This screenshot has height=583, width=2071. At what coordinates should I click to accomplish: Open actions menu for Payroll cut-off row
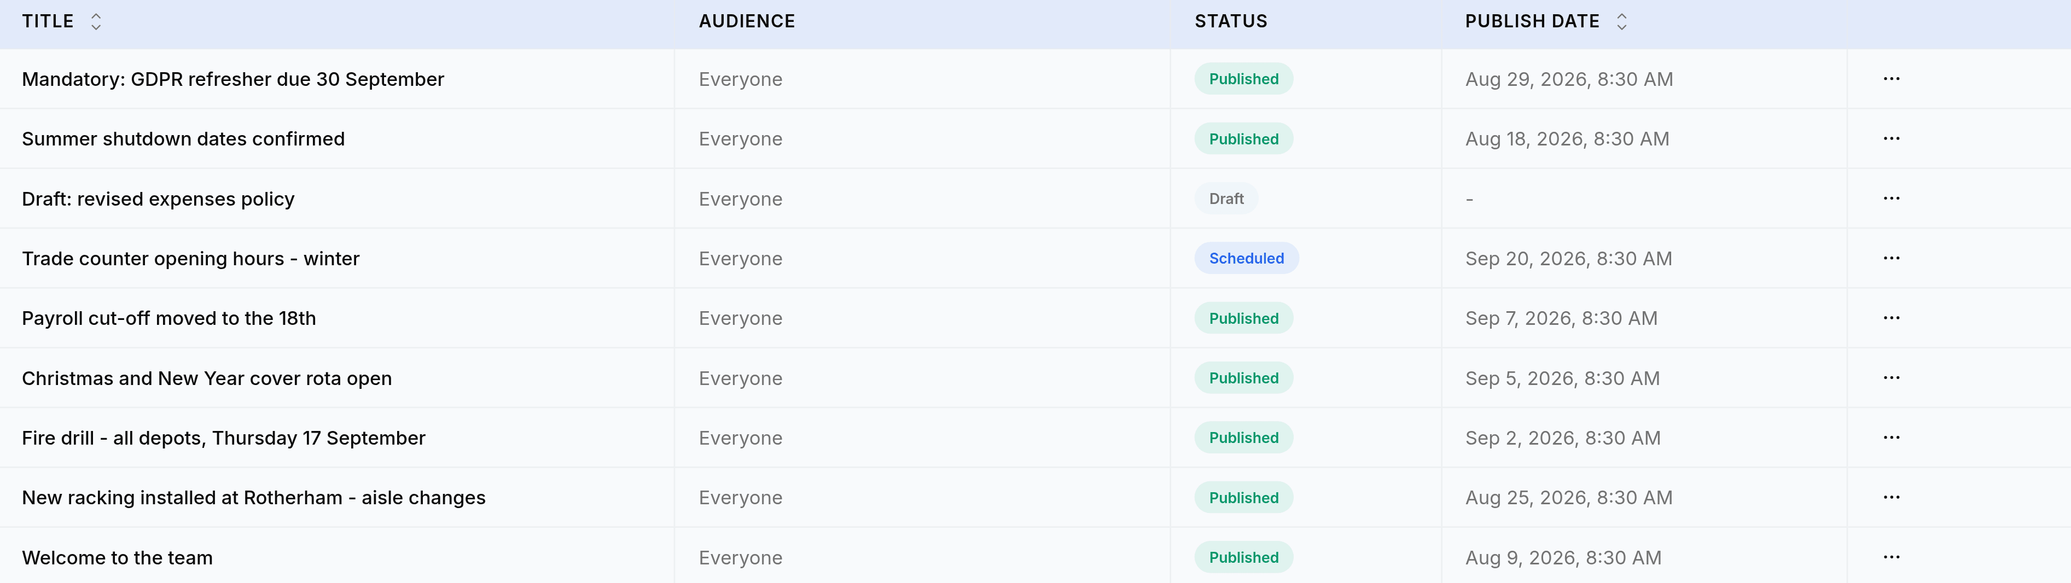(1891, 318)
